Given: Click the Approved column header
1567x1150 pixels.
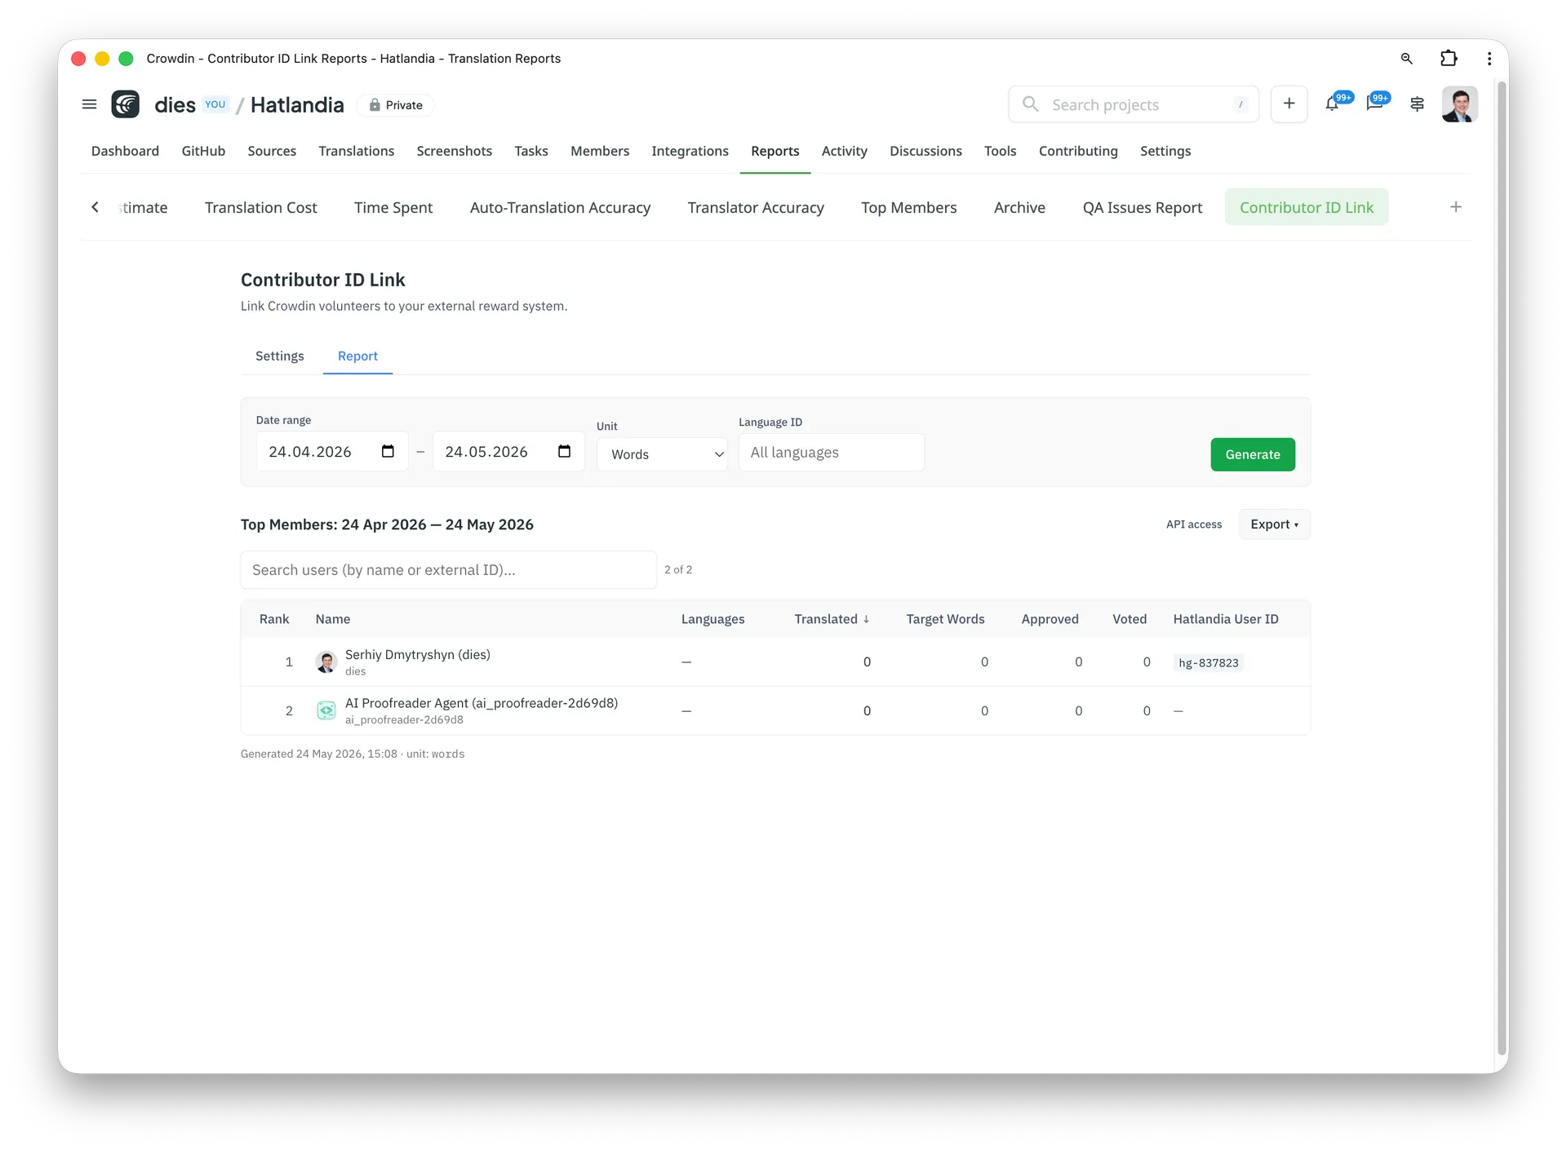Looking at the screenshot, I should [1050, 620].
